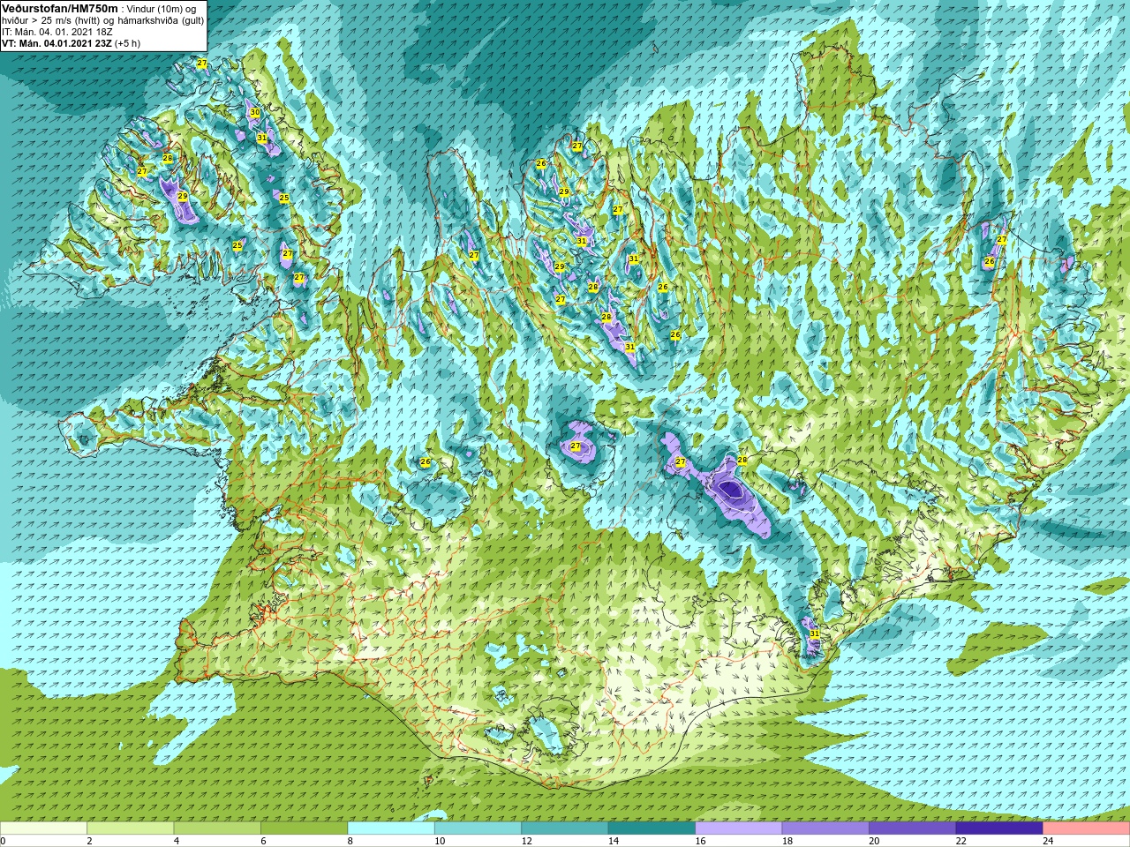Image resolution: width=1130 pixels, height=847 pixels.
Task: Click the 12–14 m/s teal swatch
Action: [x=565, y=828]
